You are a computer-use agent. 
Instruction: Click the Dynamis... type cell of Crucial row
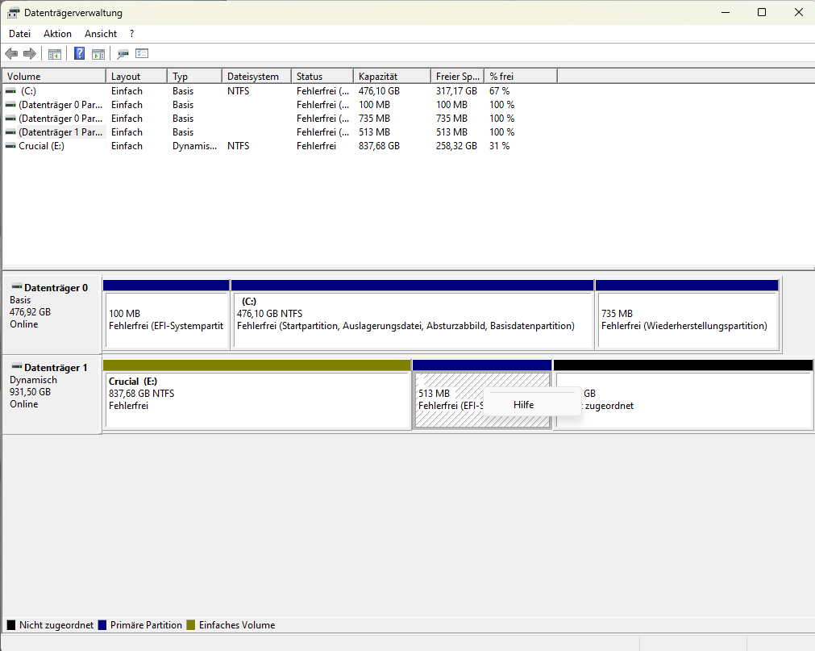click(x=194, y=146)
